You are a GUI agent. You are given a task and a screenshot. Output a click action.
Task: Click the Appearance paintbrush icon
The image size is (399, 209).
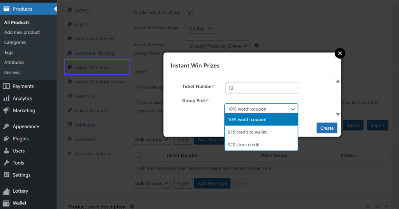pyautogui.click(x=7, y=126)
